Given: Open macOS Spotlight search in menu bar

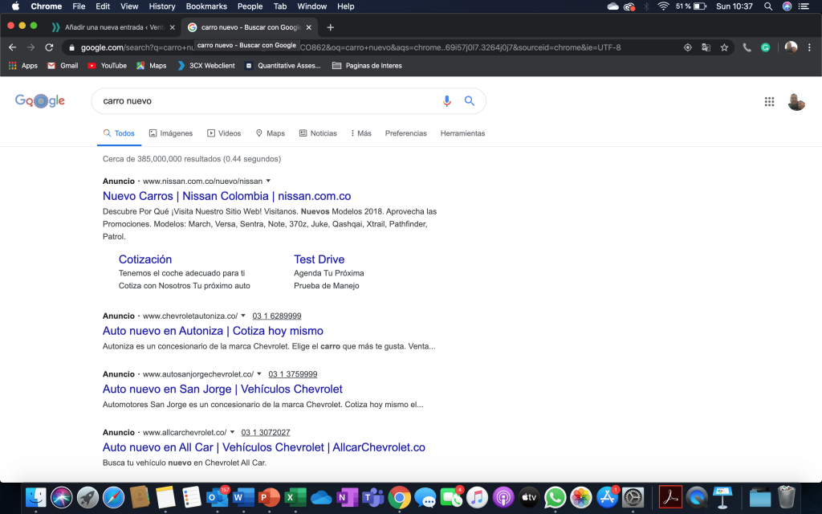Looking at the screenshot, I should [768, 6].
